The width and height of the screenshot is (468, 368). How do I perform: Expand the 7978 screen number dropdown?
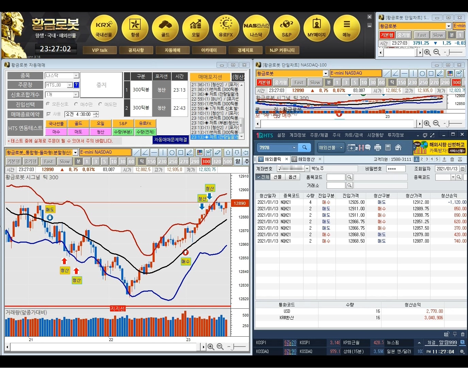pos(294,148)
